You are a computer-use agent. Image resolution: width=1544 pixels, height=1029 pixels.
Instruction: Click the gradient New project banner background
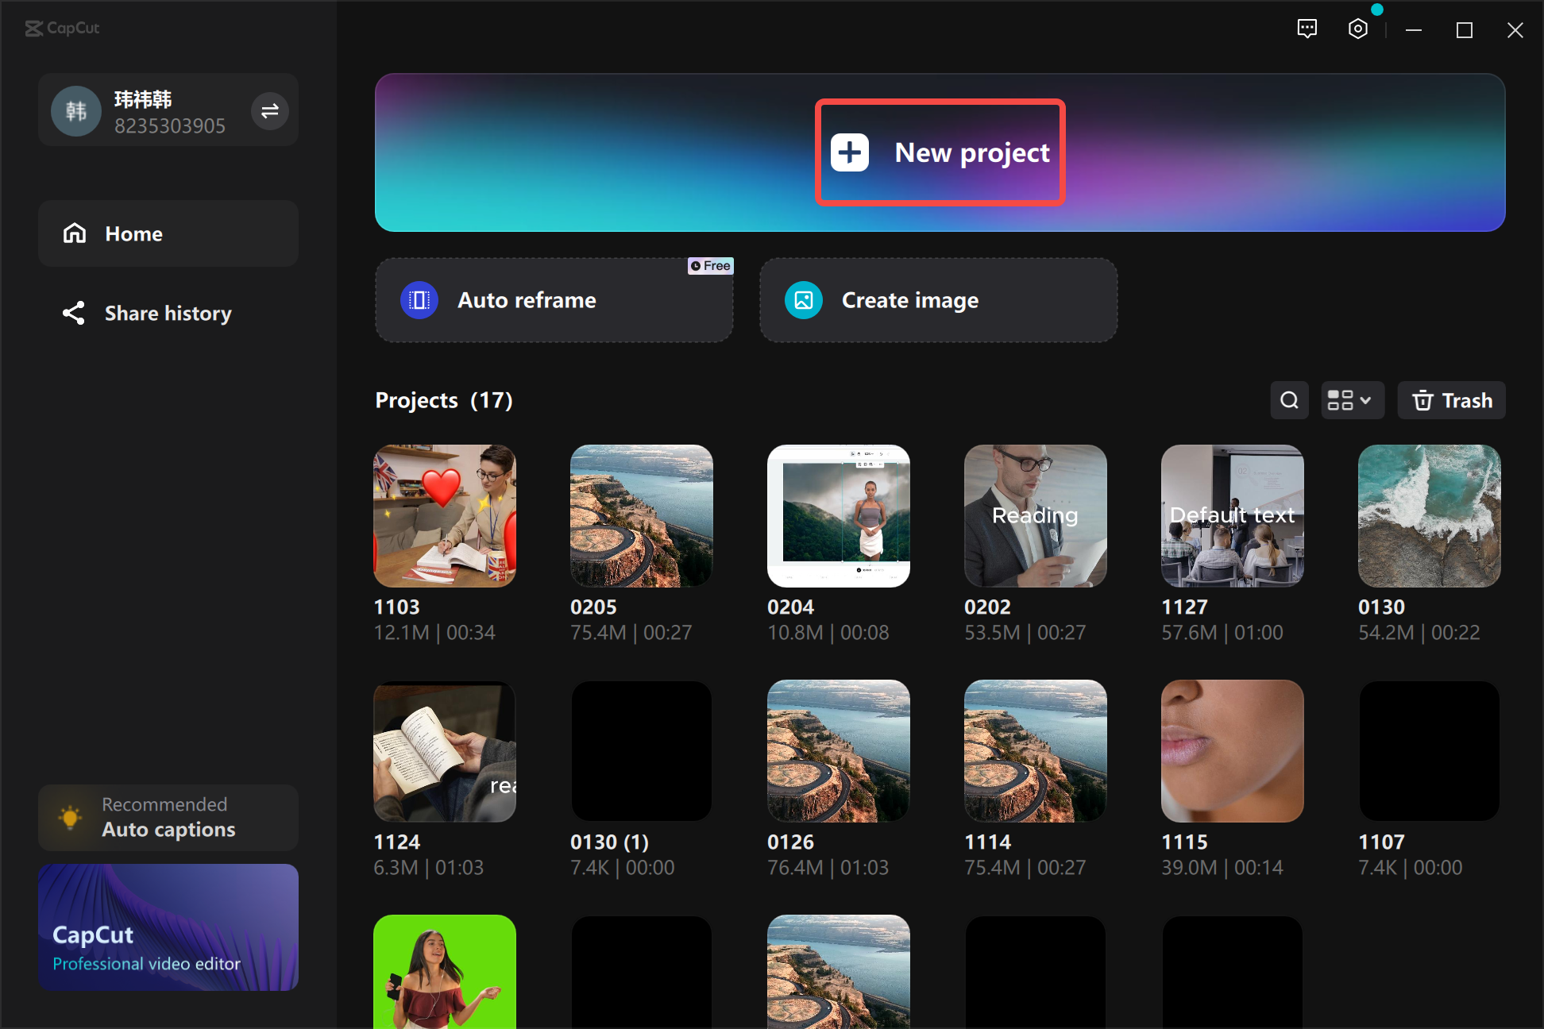[556, 152]
